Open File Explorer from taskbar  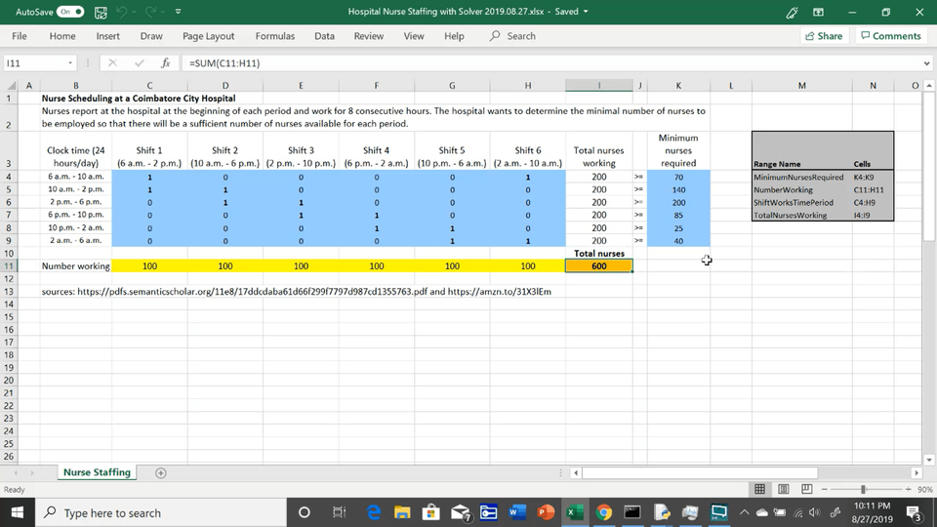coord(402,512)
